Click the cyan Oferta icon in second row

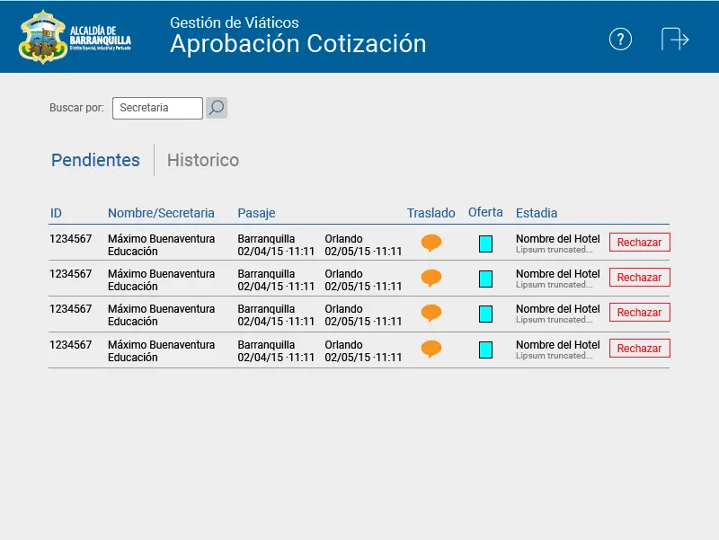point(485,279)
